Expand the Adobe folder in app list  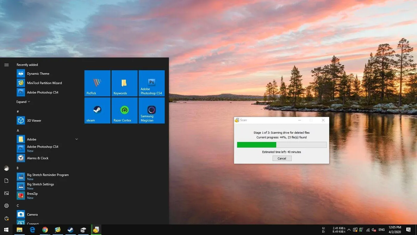48,139
